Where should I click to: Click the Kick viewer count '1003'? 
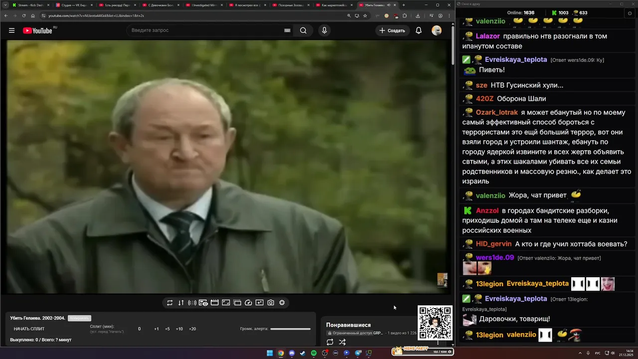click(x=563, y=12)
